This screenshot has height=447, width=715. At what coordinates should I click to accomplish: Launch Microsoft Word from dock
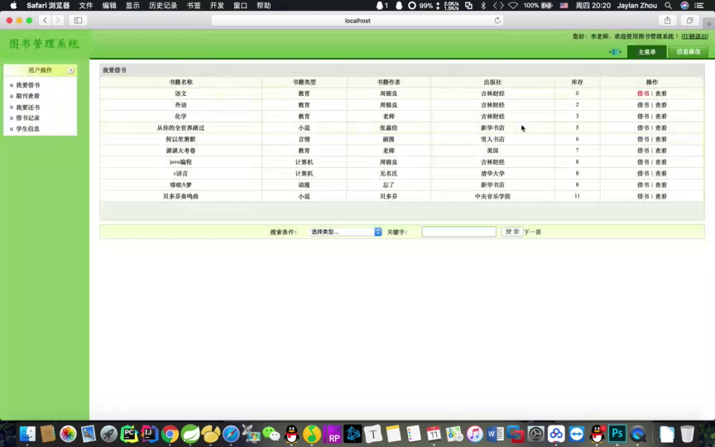(x=495, y=434)
